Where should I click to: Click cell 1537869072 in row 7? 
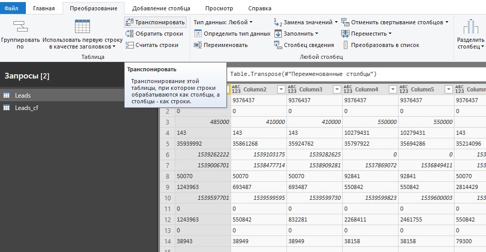tap(370, 165)
